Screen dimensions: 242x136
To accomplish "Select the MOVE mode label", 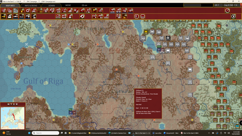I will coord(68,5).
